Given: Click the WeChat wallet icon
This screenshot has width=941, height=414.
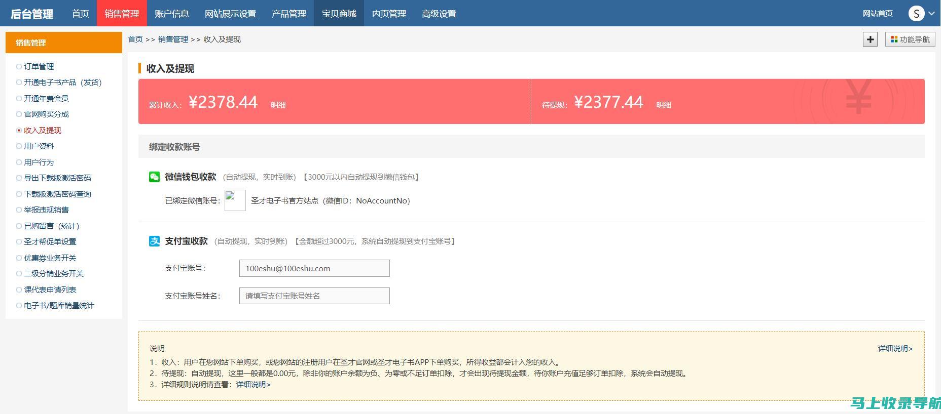Looking at the screenshot, I should point(154,177).
